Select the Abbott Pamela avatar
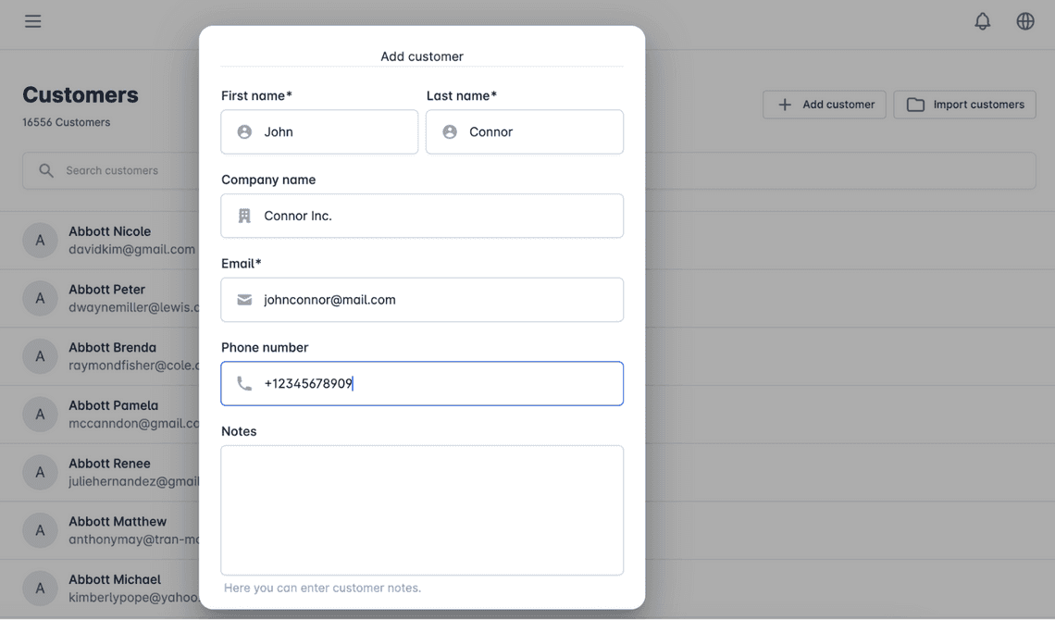The width and height of the screenshot is (1055, 620). tap(41, 415)
